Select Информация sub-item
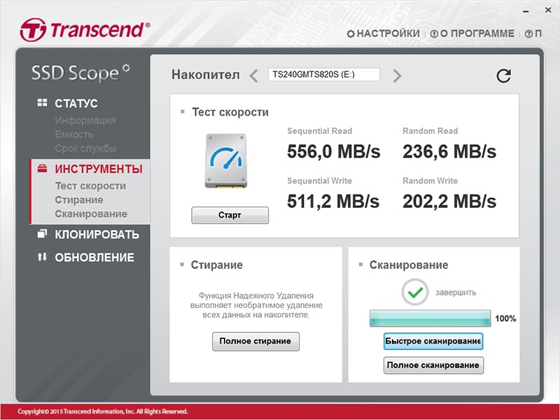This screenshot has height=420, width=560. [85, 120]
